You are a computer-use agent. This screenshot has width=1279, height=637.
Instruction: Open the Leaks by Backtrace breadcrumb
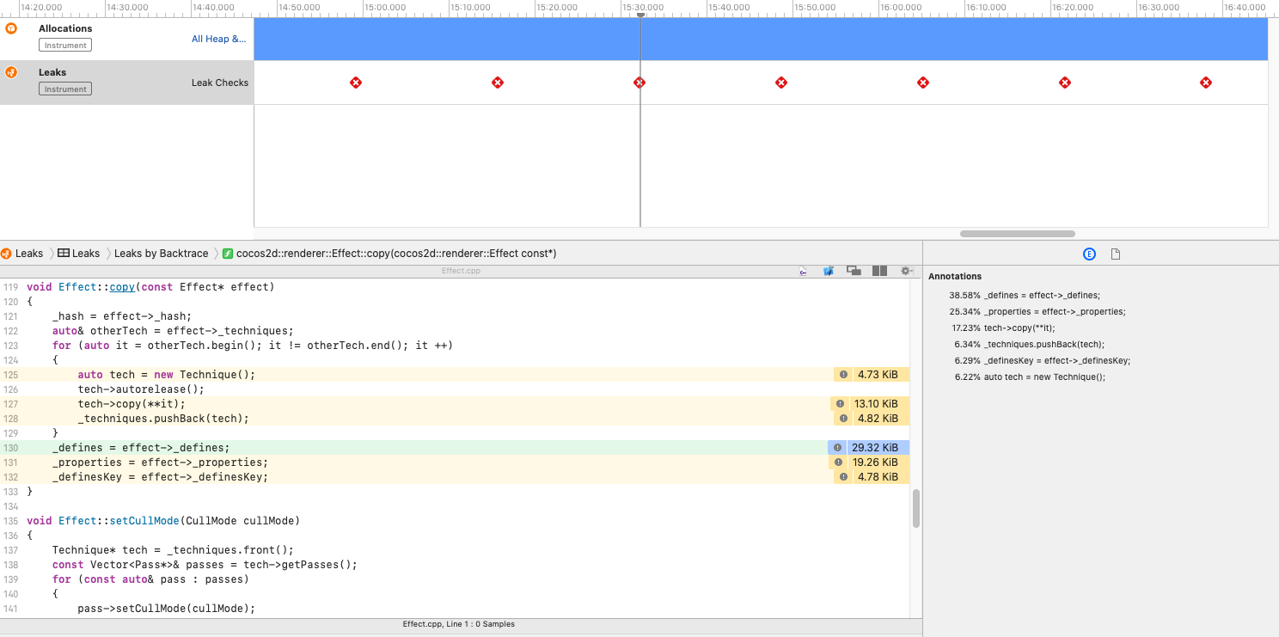click(x=161, y=254)
